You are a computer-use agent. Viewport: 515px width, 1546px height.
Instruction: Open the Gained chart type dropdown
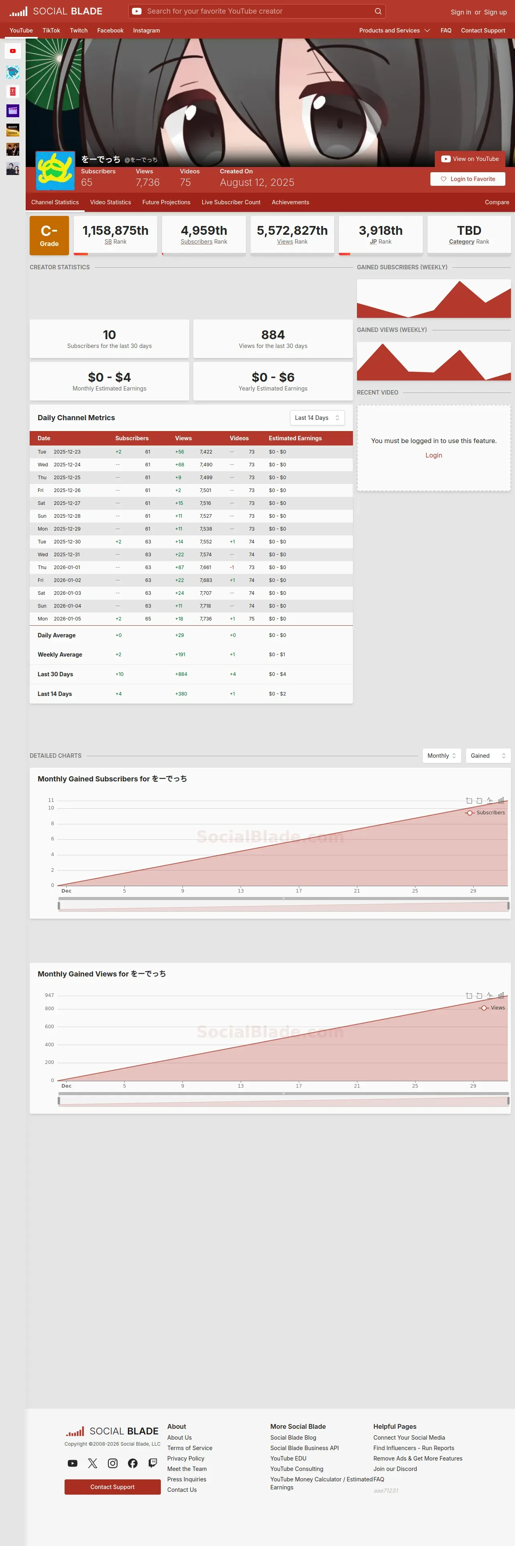coord(488,756)
